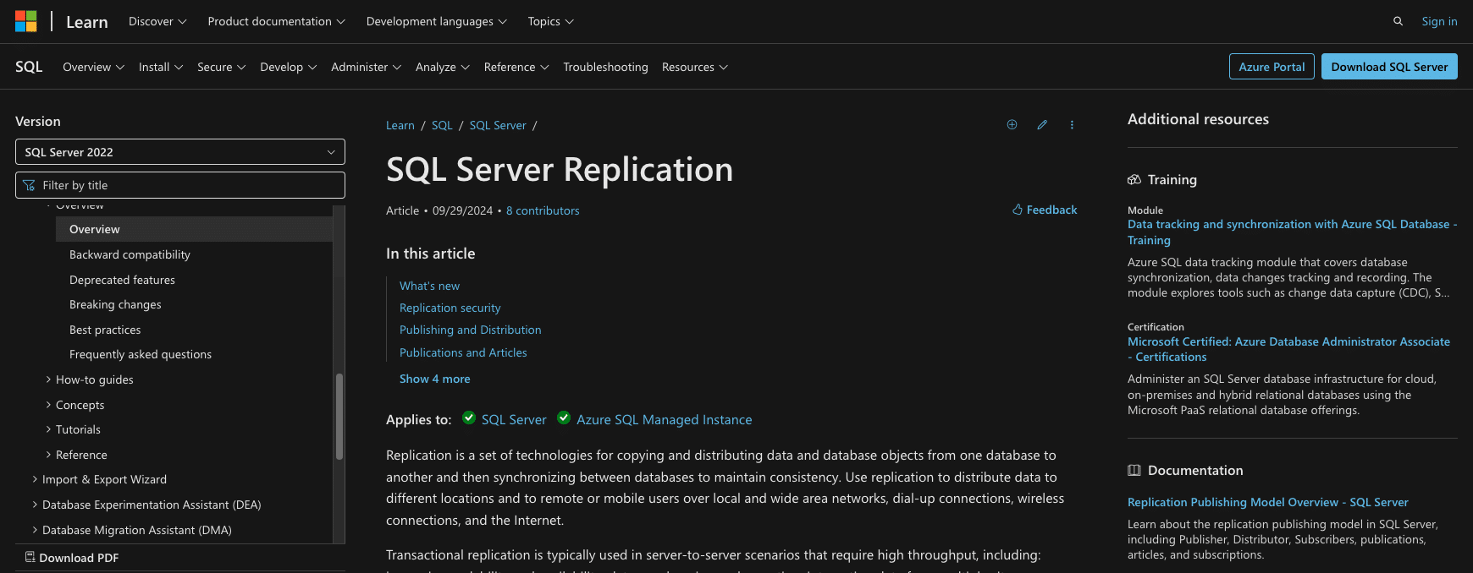Click the Training section icon
Viewport: 1473px width, 573px height.
(x=1134, y=179)
